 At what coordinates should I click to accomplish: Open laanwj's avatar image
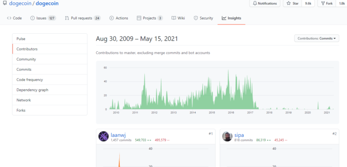(x=104, y=136)
